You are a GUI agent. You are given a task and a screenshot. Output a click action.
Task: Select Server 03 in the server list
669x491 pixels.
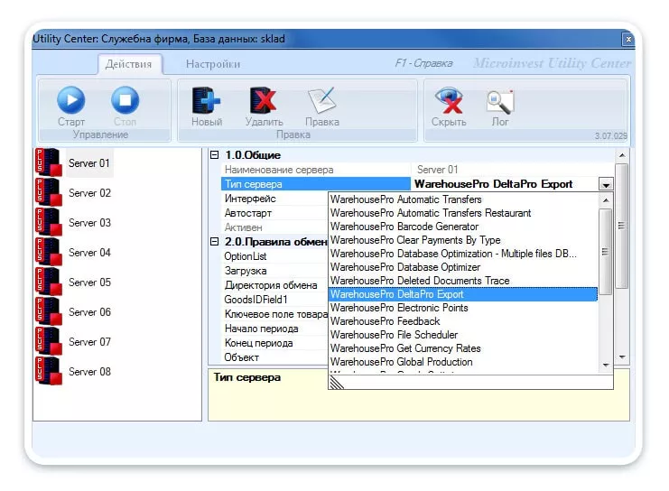(89, 223)
